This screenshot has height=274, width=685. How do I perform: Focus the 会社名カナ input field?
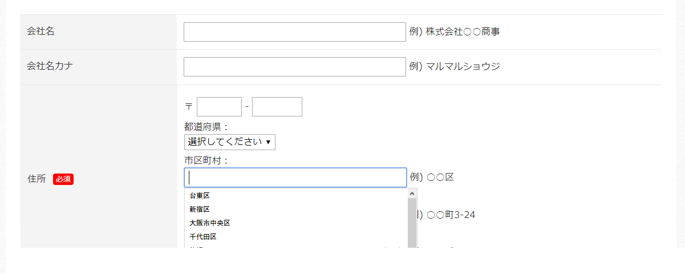coord(295,67)
